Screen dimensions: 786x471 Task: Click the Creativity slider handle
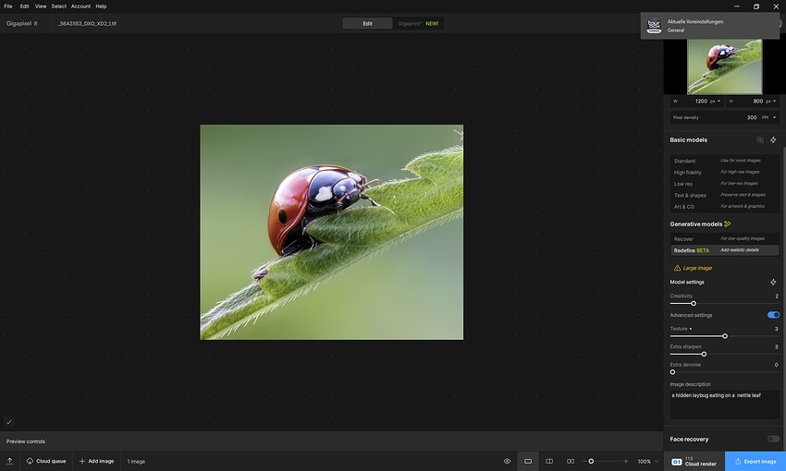[x=694, y=303]
